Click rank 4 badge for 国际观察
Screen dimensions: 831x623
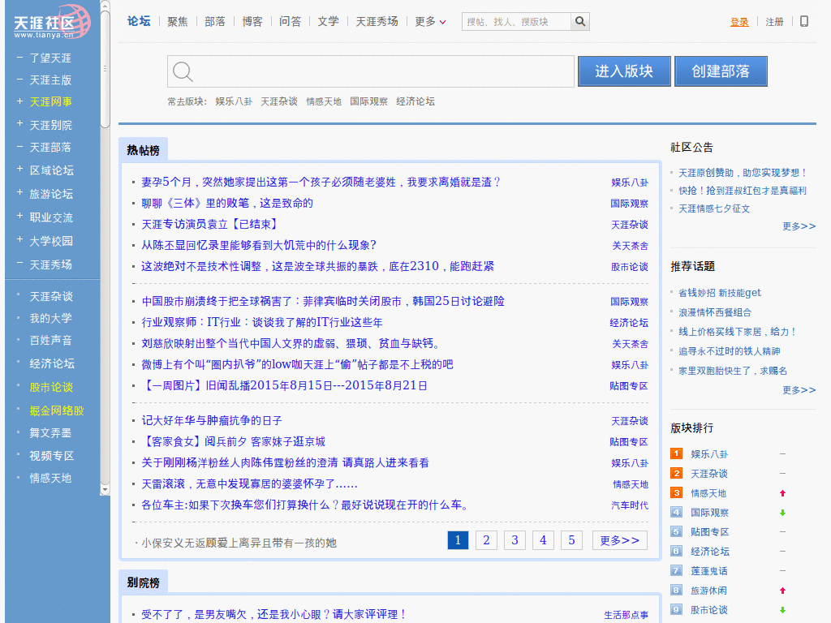(x=676, y=513)
